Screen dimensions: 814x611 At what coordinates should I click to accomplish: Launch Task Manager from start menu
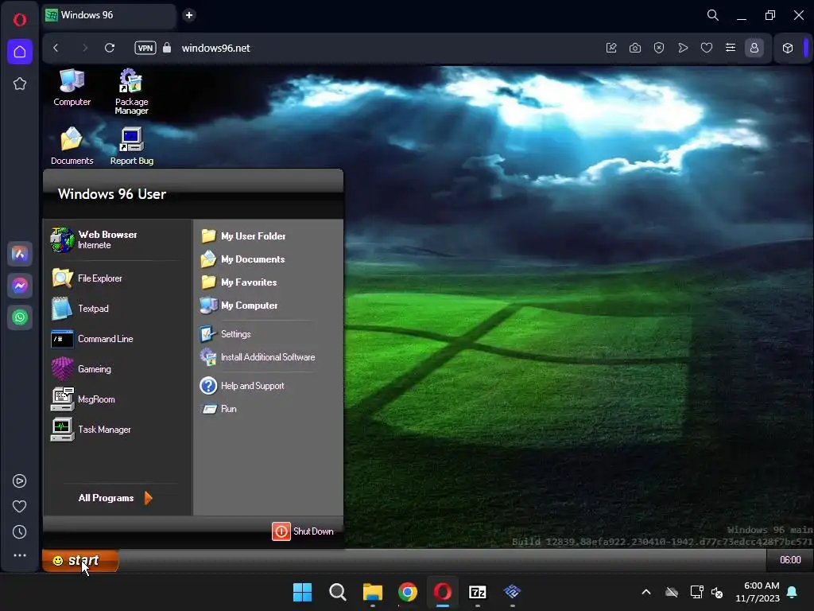[x=91, y=429]
